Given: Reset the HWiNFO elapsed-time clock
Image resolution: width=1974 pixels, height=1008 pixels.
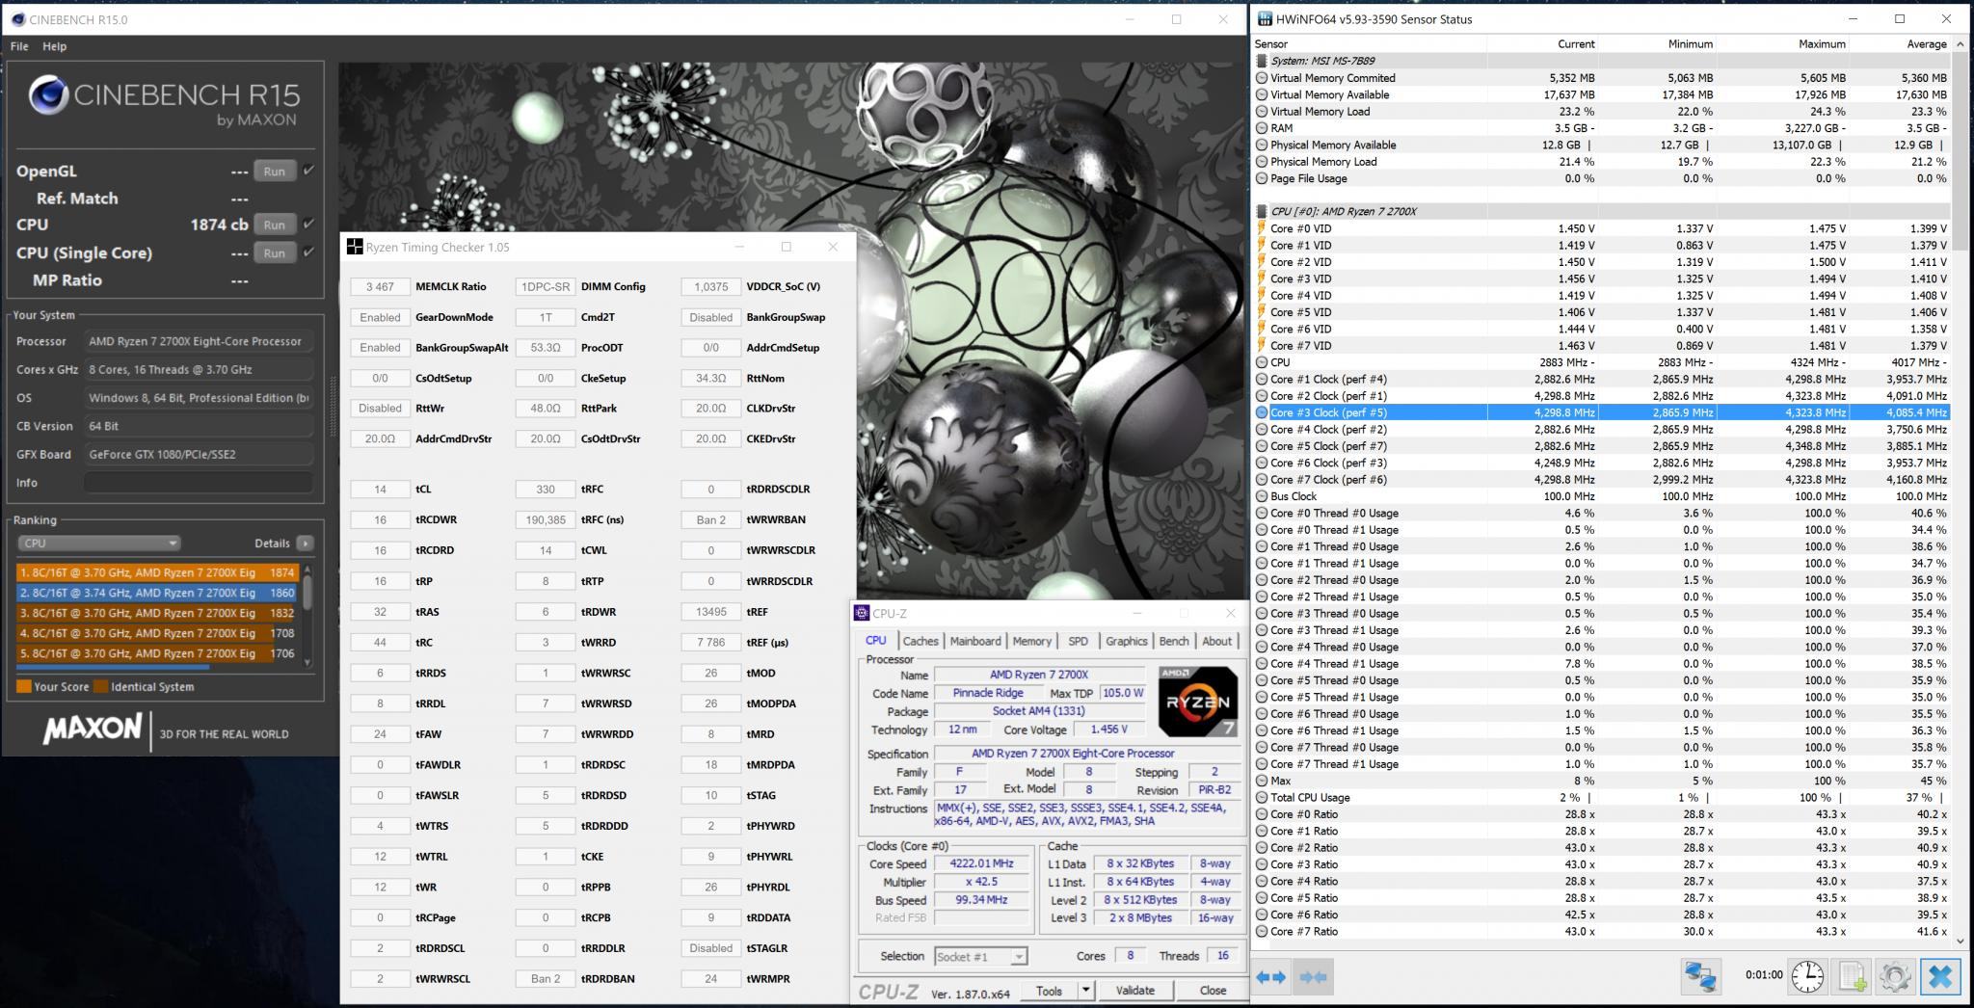Looking at the screenshot, I should [1806, 976].
